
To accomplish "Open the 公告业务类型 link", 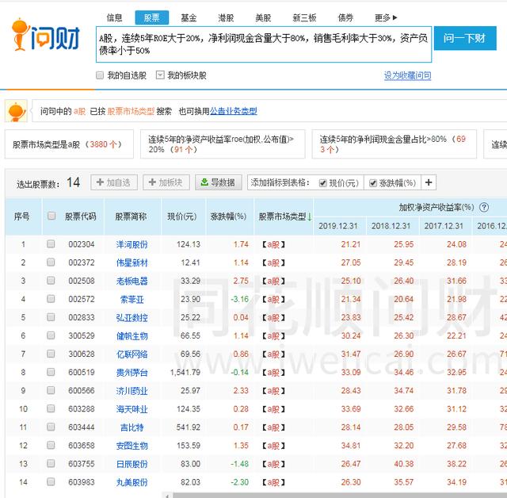I will (234, 111).
